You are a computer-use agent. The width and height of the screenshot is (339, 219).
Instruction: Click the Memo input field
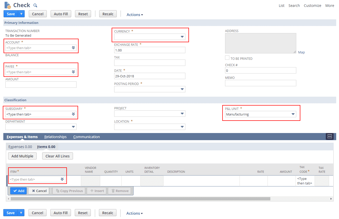[261, 83]
